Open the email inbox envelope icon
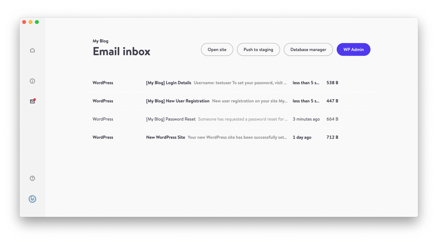This screenshot has width=437, height=242. 33,101
